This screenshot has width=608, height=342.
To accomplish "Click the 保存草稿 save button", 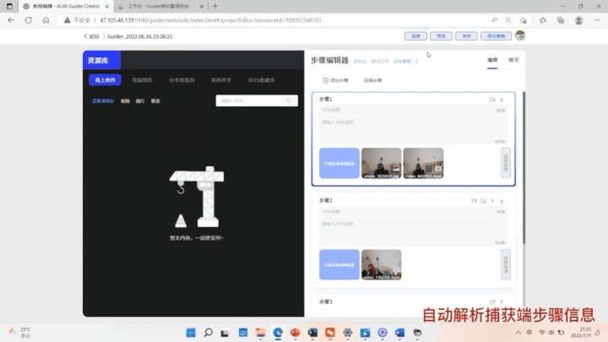I will (x=496, y=35).
